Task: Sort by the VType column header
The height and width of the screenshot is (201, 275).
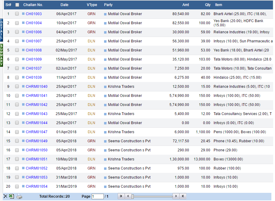Action: (x=92, y=5)
